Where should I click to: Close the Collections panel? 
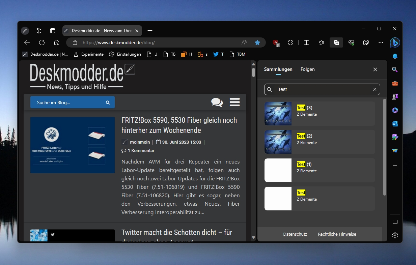(x=375, y=69)
